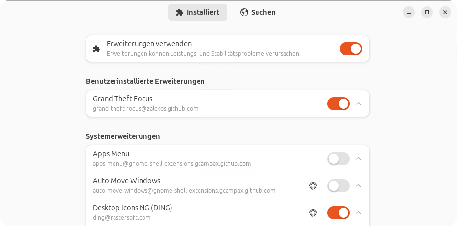457x226 pixels.
Task: Open Auto Move Windows settings gear
Action: tap(313, 186)
